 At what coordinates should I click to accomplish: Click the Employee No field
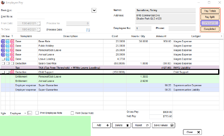pos(143,28)
